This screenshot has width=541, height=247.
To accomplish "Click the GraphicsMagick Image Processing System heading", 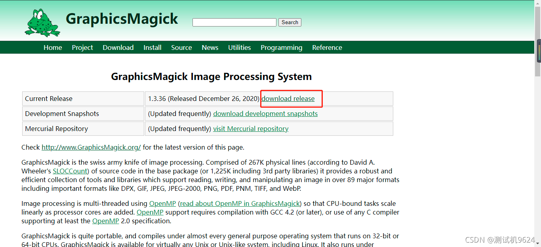I will point(211,76).
